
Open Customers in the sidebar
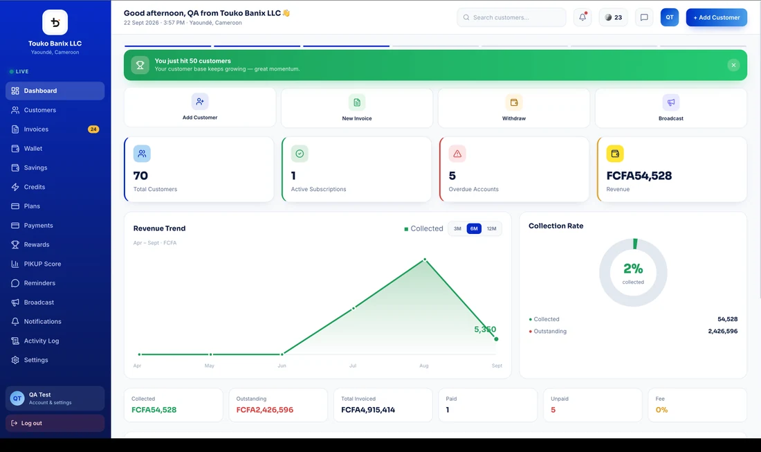click(55, 110)
